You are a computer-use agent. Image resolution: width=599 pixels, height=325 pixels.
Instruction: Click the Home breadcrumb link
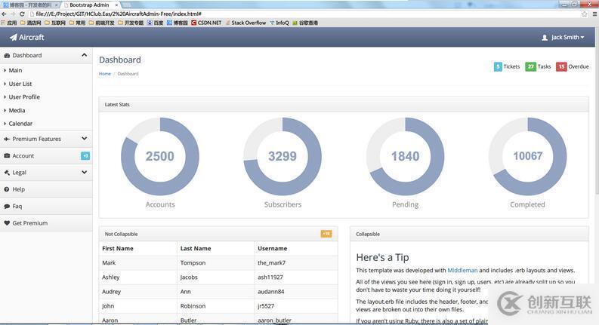pyautogui.click(x=105, y=74)
